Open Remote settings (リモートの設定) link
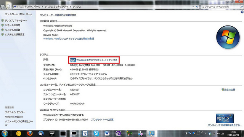The height and width of the screenshot is (137, 244). (x=13, y=25)
